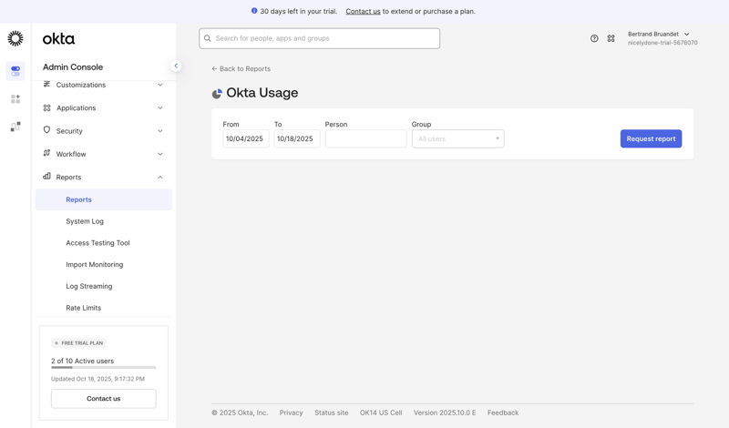
Task: Click the Admin Console heading
Action: (73, 66)
